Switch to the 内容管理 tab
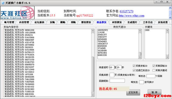 click(24, 22)
